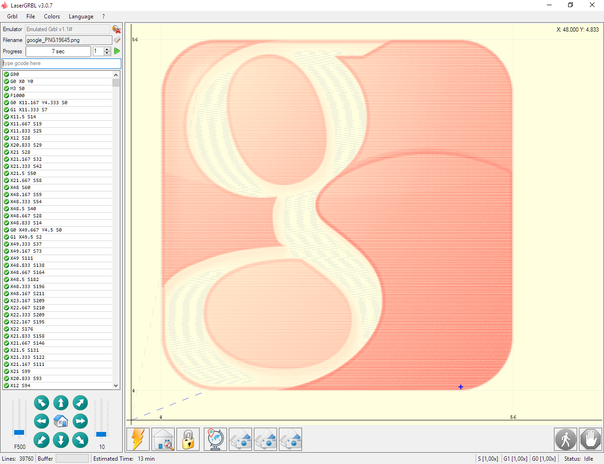Click 'Estimated Time: 13 min' in status bar
This screenshot has width=604, height=464.
tap(124, 459)
